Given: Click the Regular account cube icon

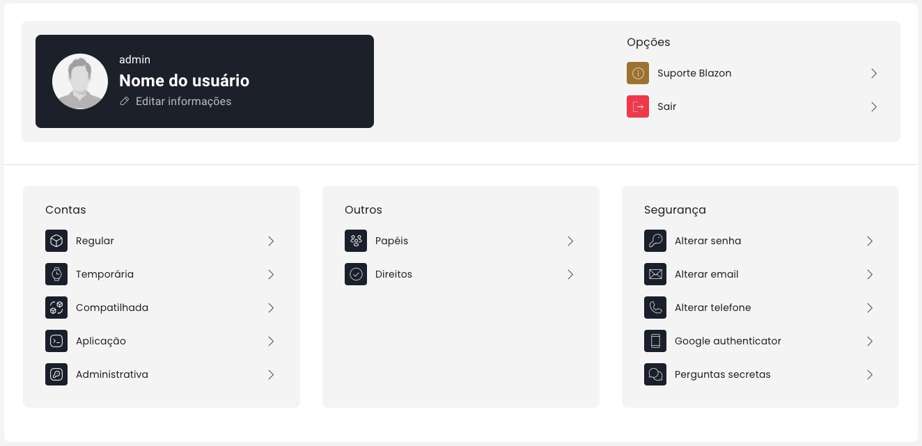Looking at the screenshot, I should 56,241.
